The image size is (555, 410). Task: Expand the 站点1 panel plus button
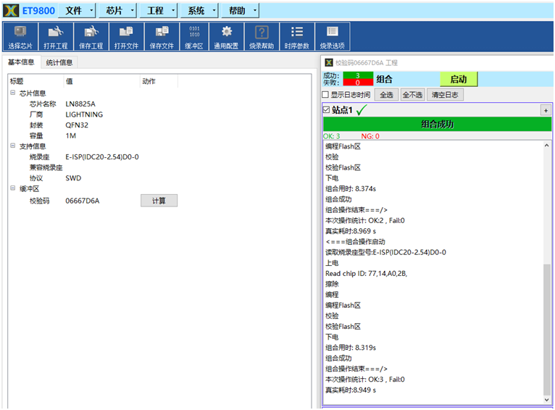coord(545,110)
